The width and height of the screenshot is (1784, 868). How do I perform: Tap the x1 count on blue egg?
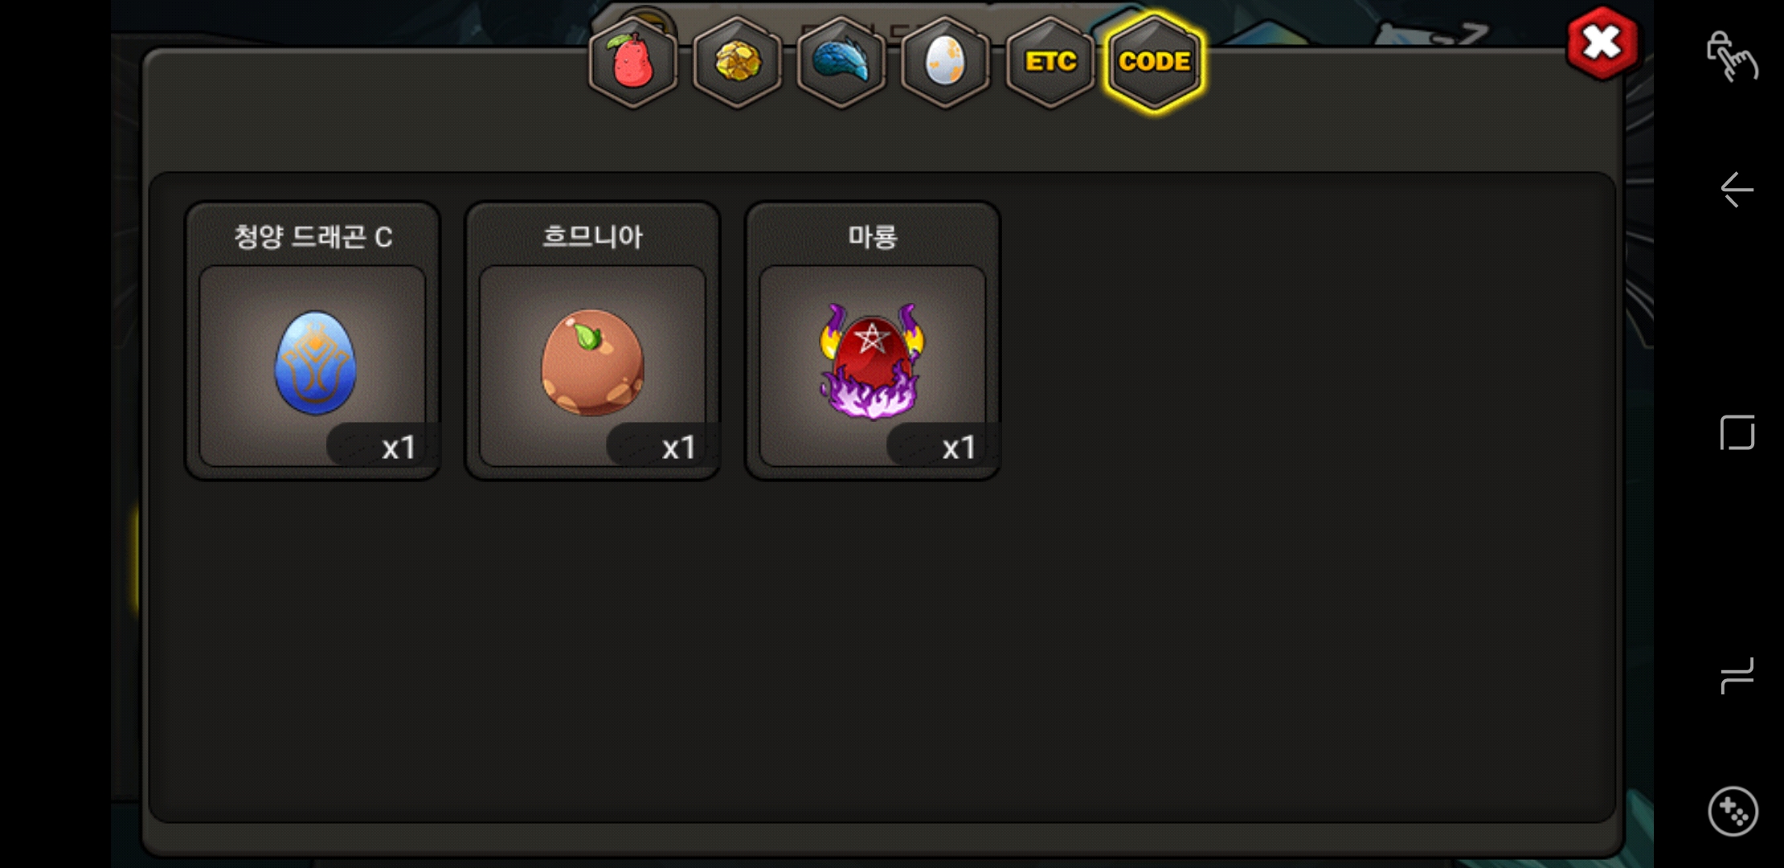[x=398, y=448]
